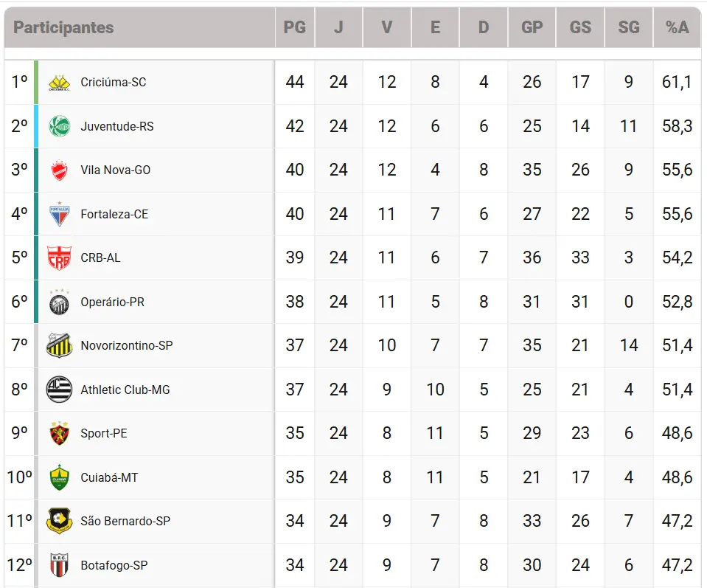This screenshot has height=588, width=707.
Task: Click the Operário-PR round crest
Action: (59, 302)
